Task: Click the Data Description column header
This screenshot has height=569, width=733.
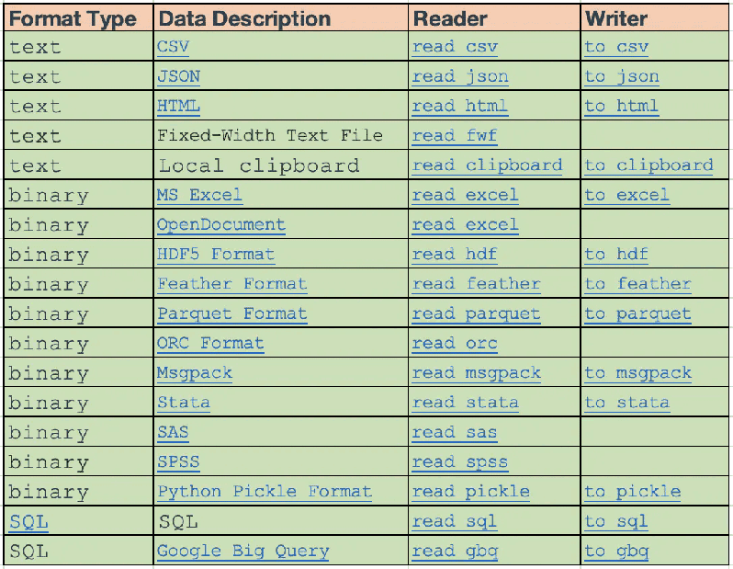Action: [244, 18]
